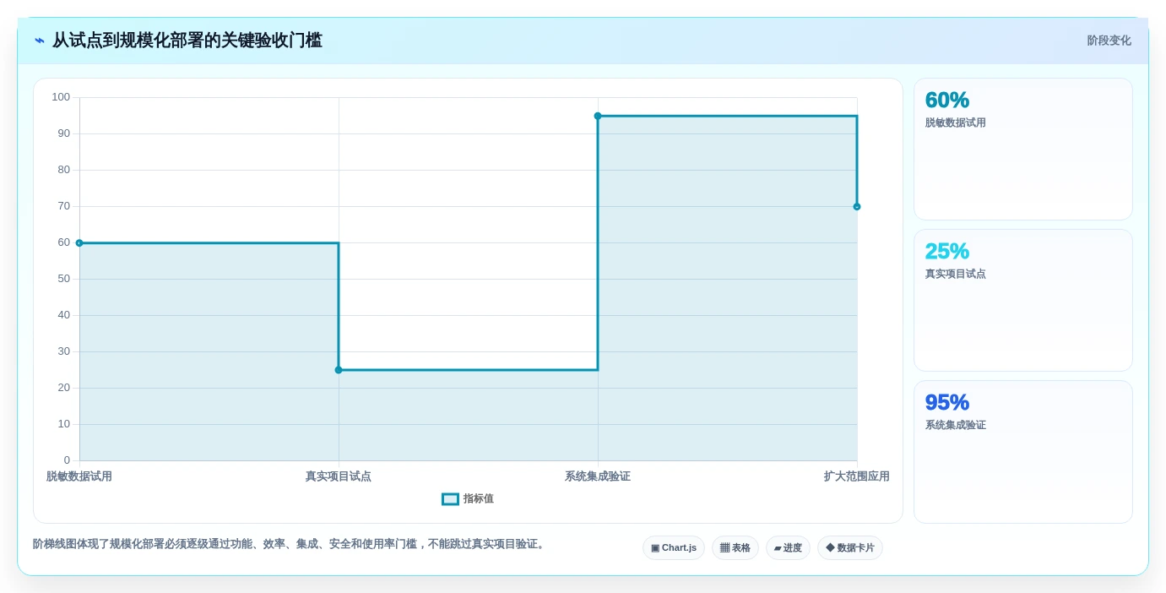Click the y-axis label 50
Image resolution: width=1166 pixels, height=593 pixels.
64,279
